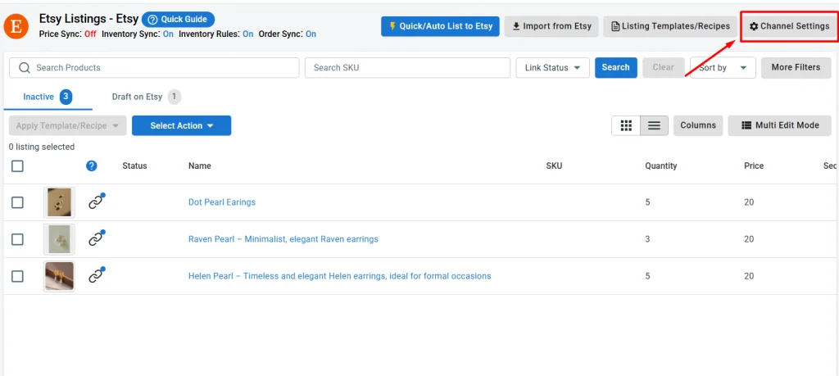Switch to grid view icon
Image resolution: width=839 pixels, height=376 pixels.
(626, 125)
